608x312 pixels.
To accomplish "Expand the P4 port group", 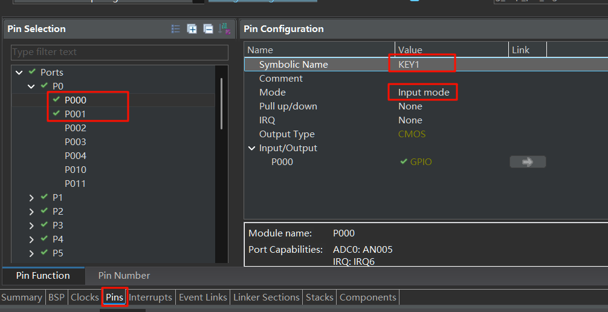I will [x=31, y=239].
